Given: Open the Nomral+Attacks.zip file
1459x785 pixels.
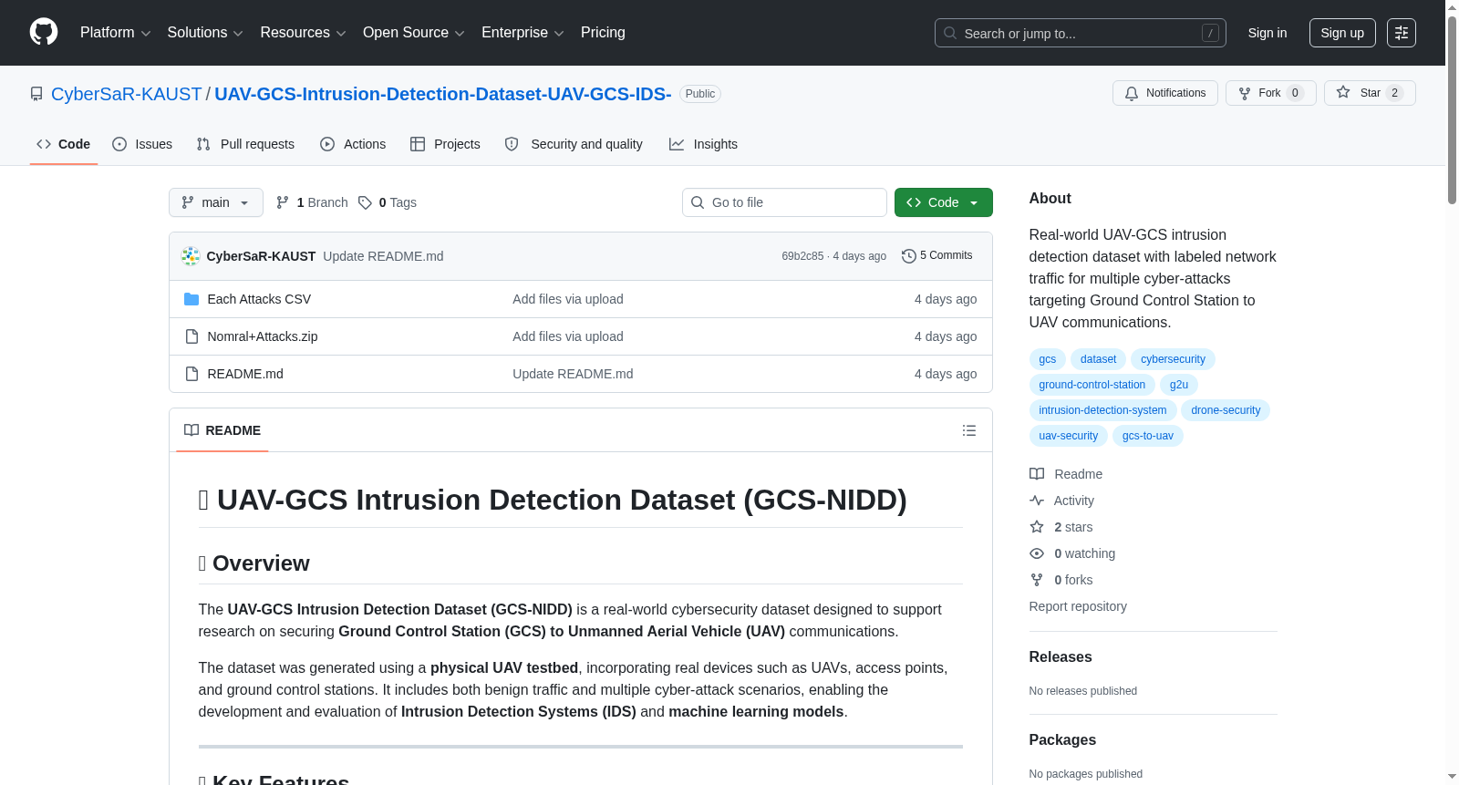Looking at the screenshot, I should [263, 336].
